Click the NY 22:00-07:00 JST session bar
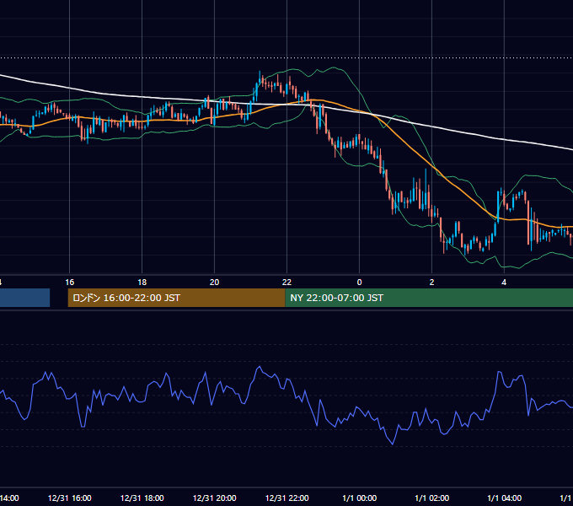This screenshot has width=573, height=506. (429, 298)
